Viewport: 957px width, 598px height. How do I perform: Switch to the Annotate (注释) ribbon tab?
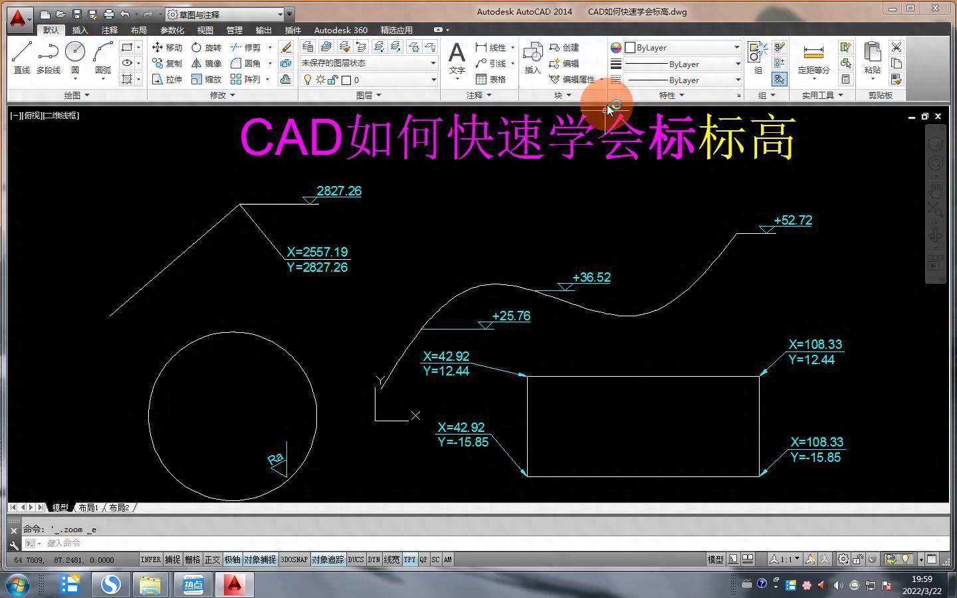pos(110,30)
